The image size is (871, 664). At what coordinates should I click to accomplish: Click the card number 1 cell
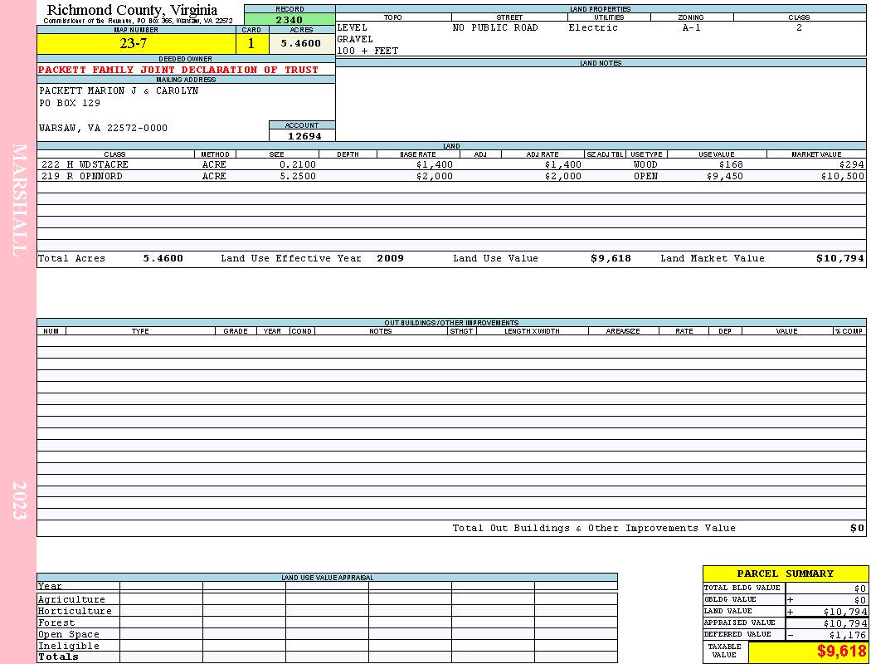(x=251, y=43)
